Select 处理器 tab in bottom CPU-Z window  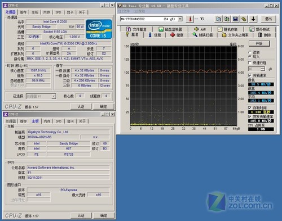(x=11, y=121)
